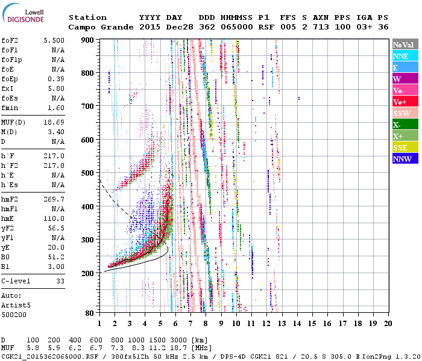
Task: Click the MUF 18.7 value for 3000 km
Action: coord(178,348)
